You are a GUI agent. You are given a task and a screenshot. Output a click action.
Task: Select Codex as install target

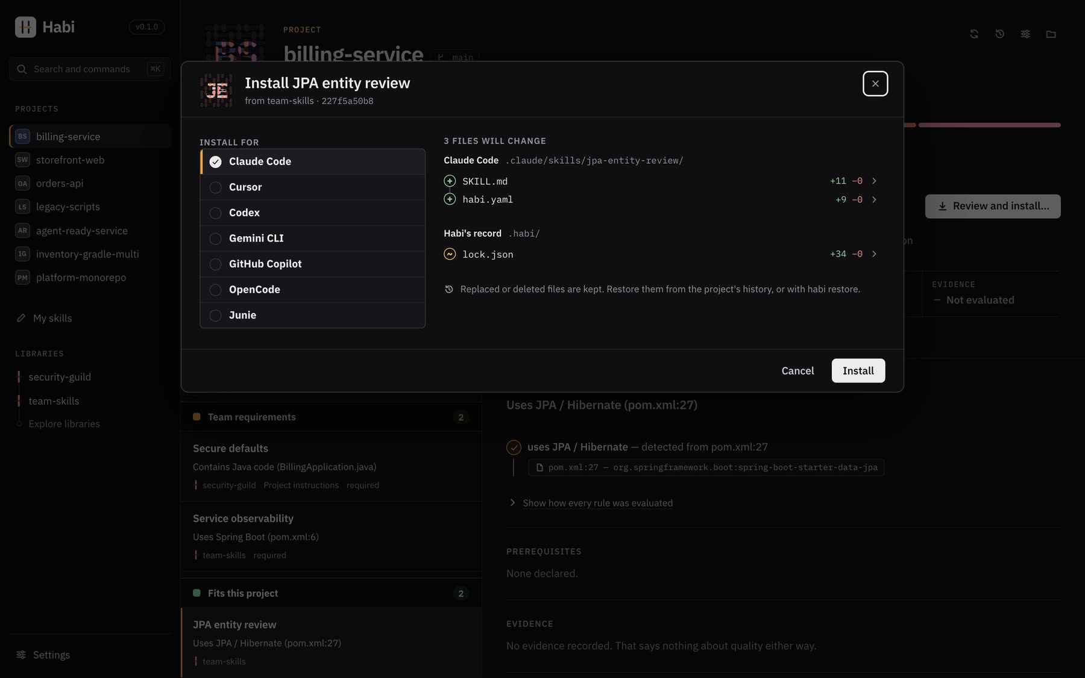(312, 213)
